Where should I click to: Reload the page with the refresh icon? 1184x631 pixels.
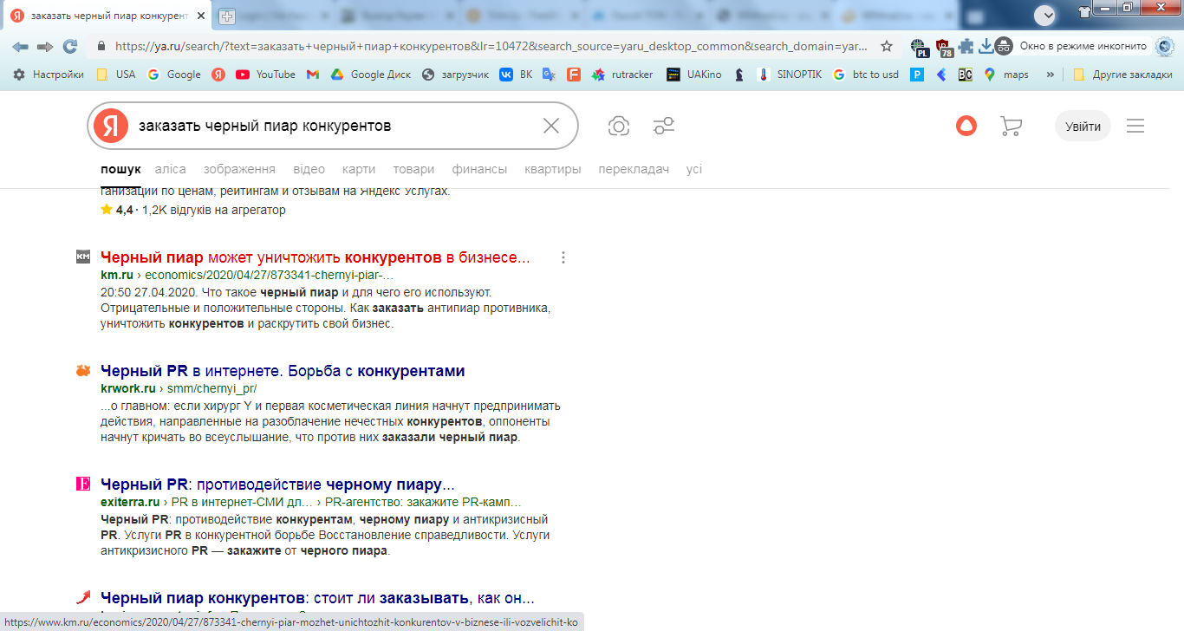click(70, 47)
